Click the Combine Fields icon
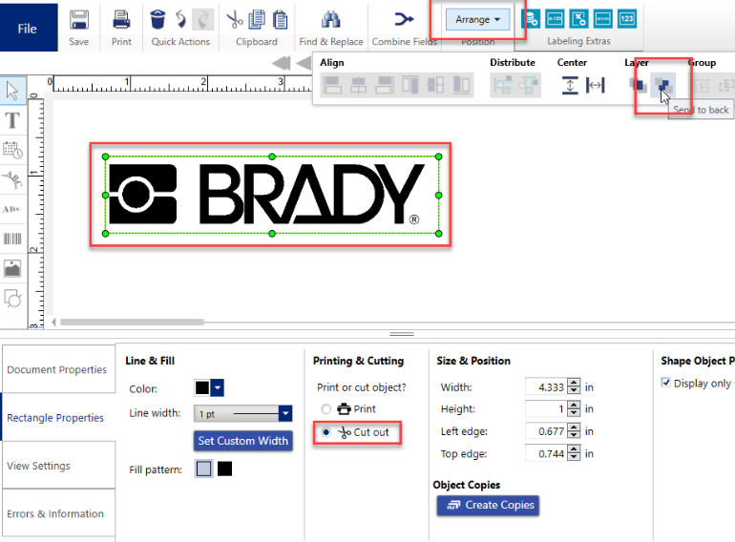Viewport: 735px width, 542px height. (404, 19)
